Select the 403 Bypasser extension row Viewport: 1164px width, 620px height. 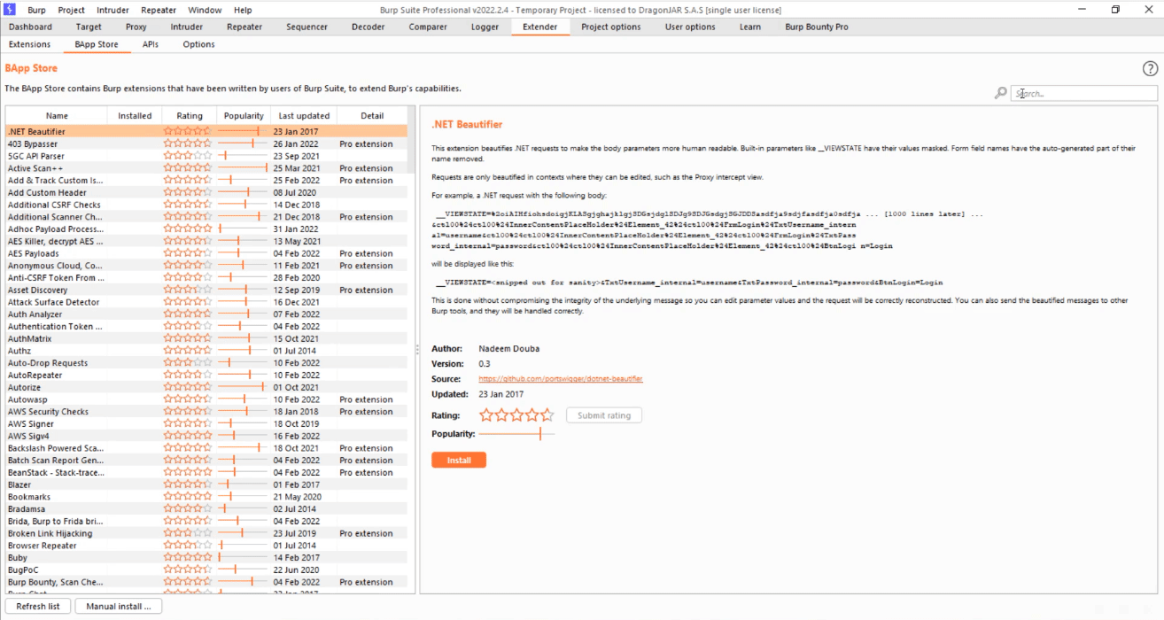(206, 144)
